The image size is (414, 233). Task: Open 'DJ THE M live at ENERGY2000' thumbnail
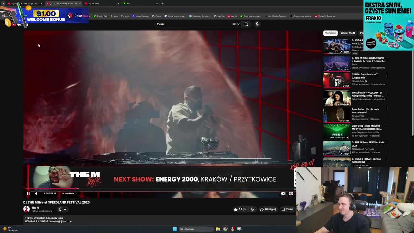337,64
